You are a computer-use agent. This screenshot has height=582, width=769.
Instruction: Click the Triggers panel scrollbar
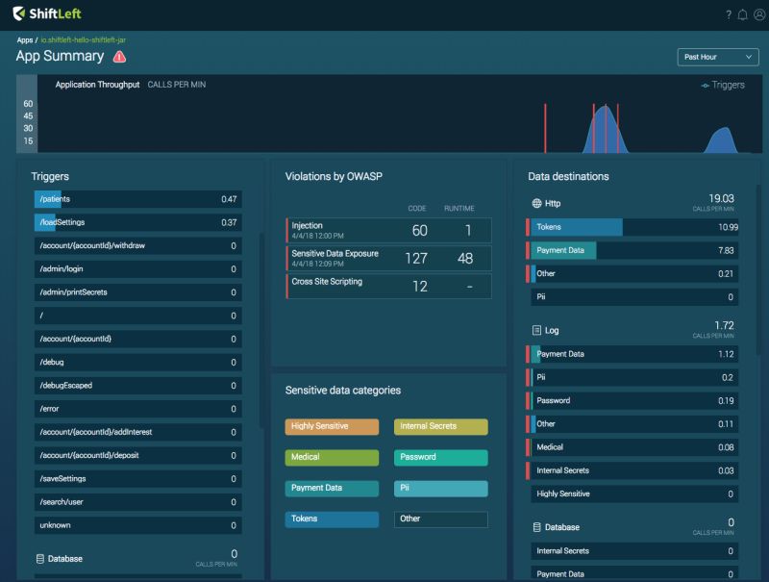(x=261, y=330)
